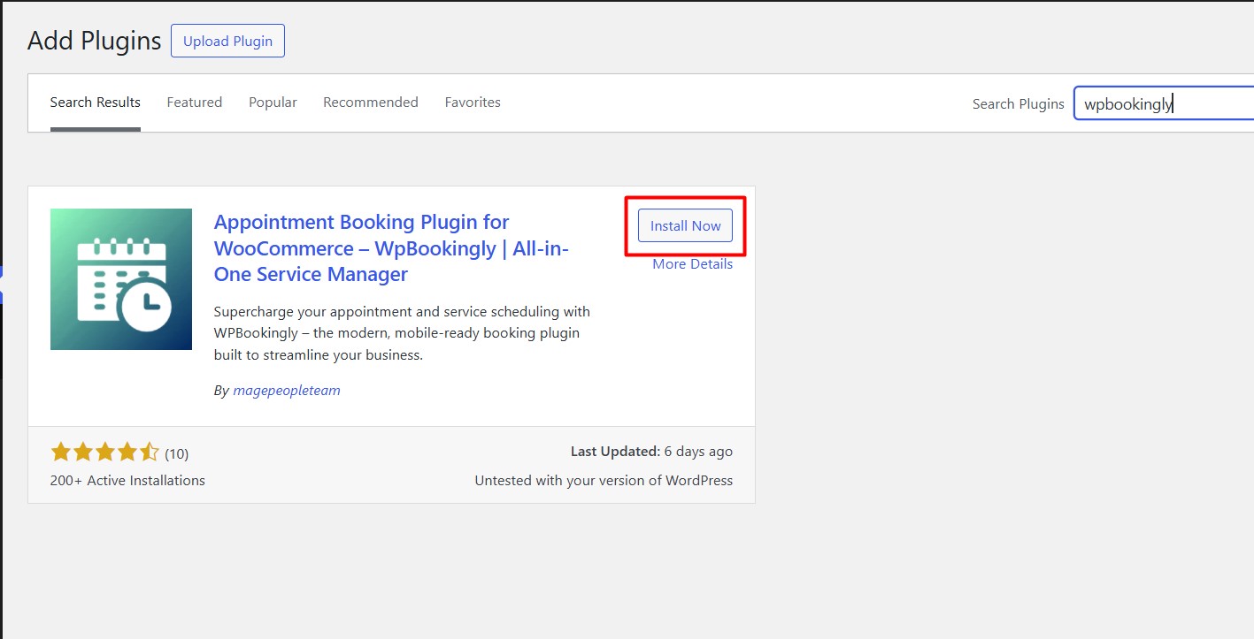Click the 200+ Active Installations text
The image size is (1254, 639).
(127, 481)
